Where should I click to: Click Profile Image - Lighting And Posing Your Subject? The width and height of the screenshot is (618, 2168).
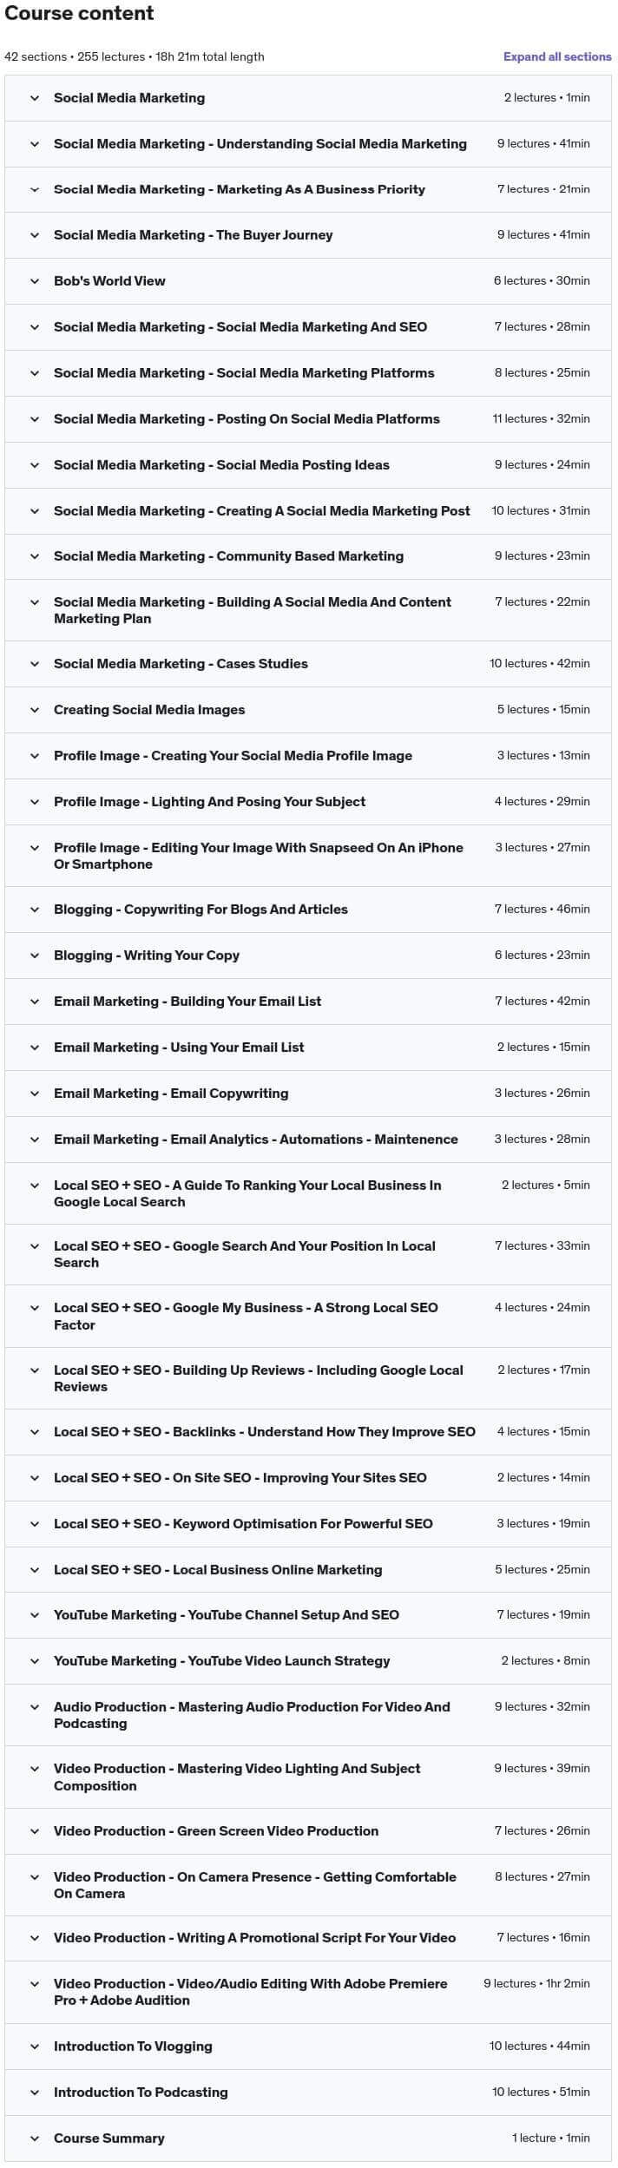pos(209,802)
